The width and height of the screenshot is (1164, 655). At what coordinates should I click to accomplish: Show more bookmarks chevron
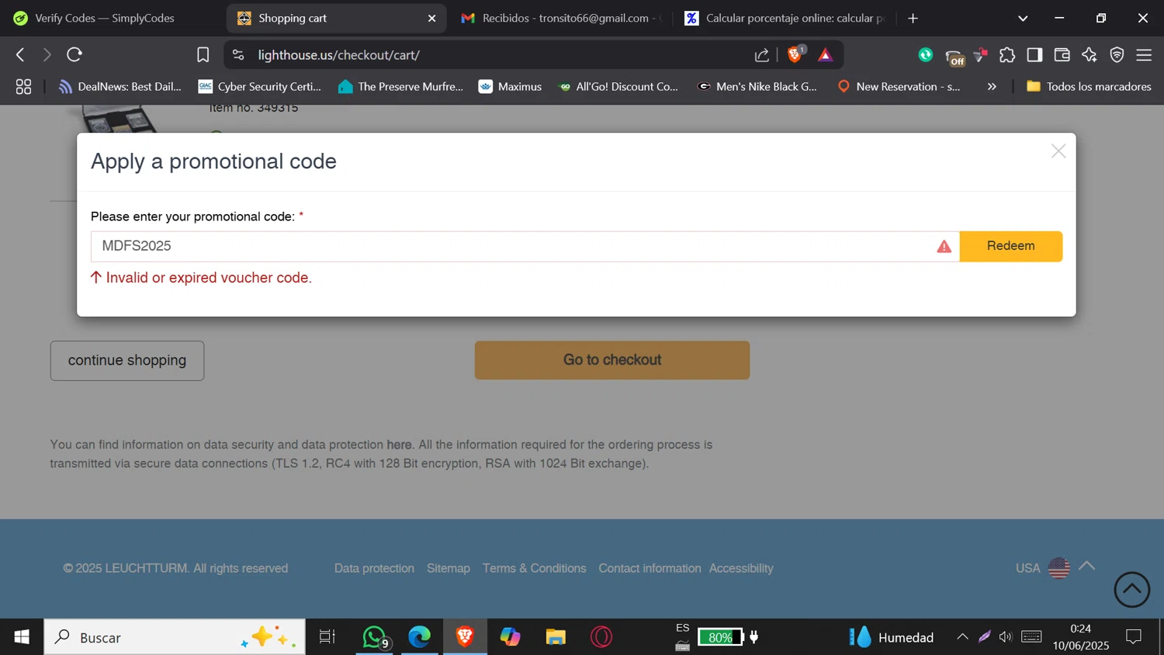coord(991,87)
